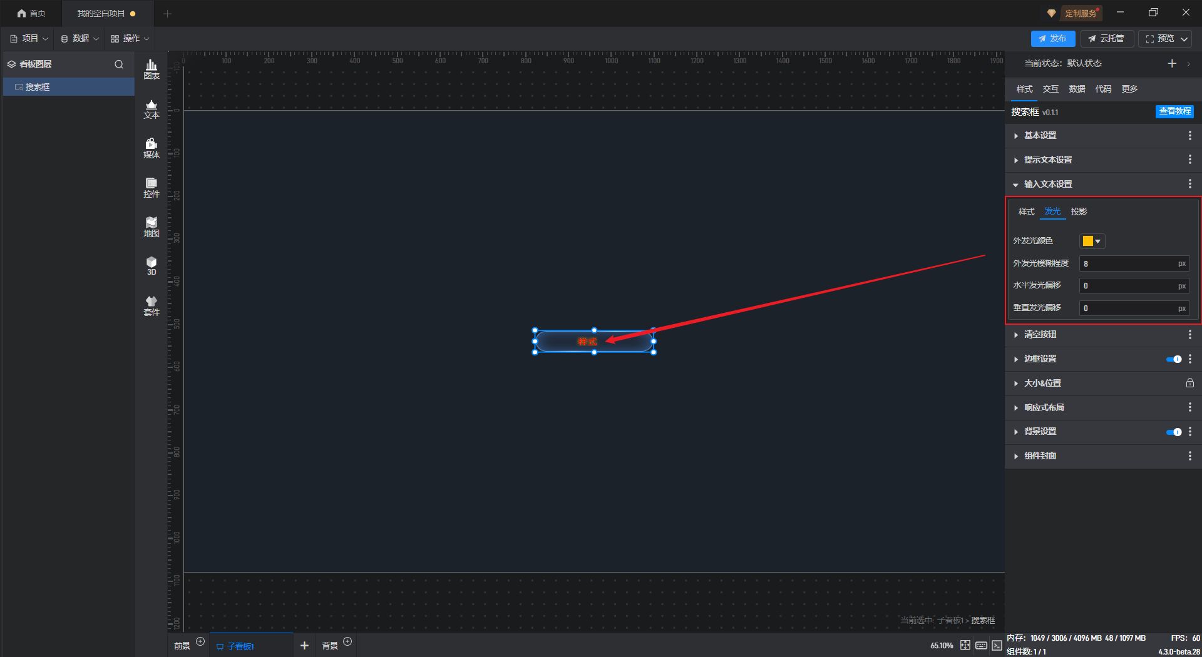Open the 文本 text components panel
Screen dimensions: 1202x657
pyautogui.click(x=152, y=109)
